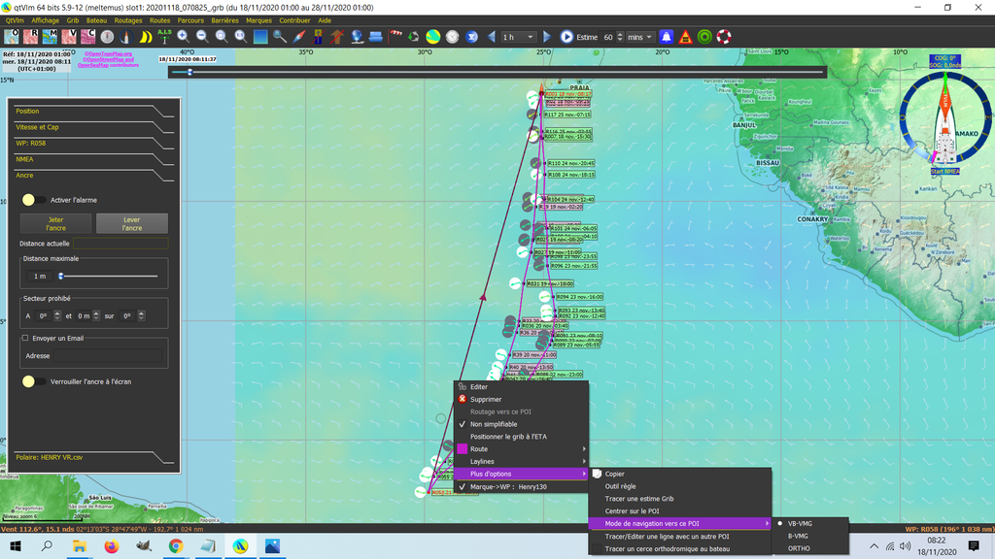995x559 pixels.
Task: Open the 'Grib' menu
Action: point(73,20)
